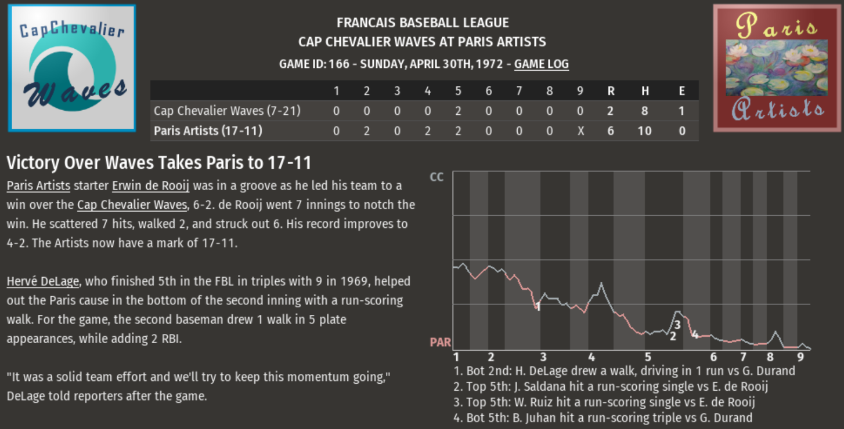Open Hervé DeLage player link
This screenshot has width=844, height=429.
(42, 282)
